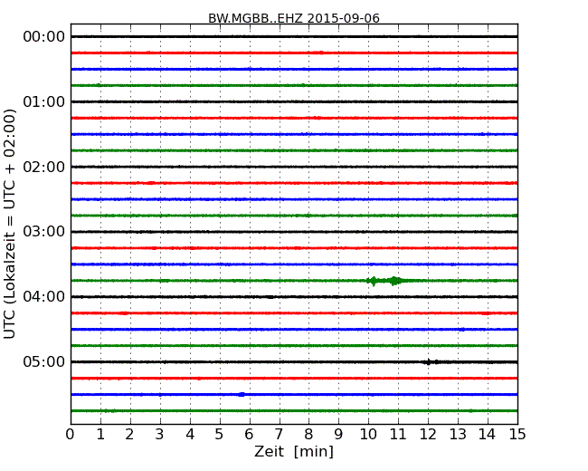The image size is (588, 471).
Task: Click the Zeit [min] axis label
Action: 294,451
